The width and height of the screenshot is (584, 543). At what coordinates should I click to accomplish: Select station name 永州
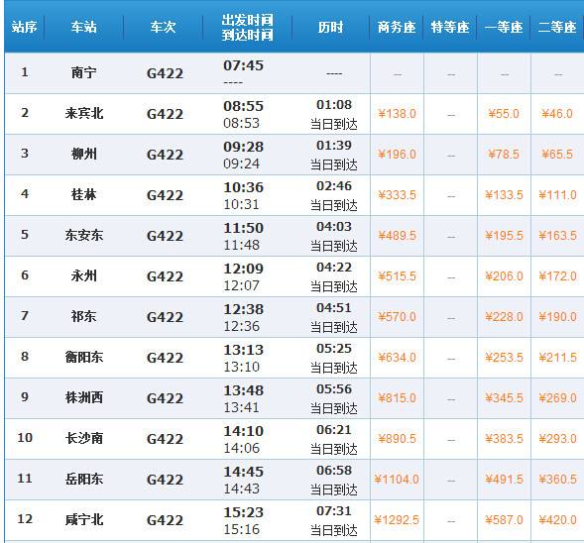click(x=84, y=275)
